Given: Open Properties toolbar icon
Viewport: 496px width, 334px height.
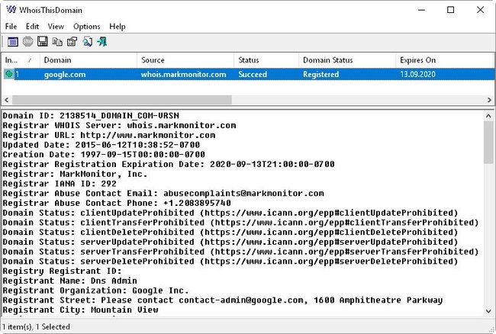Looking at the screenshot, I should (x=72, y=42).
